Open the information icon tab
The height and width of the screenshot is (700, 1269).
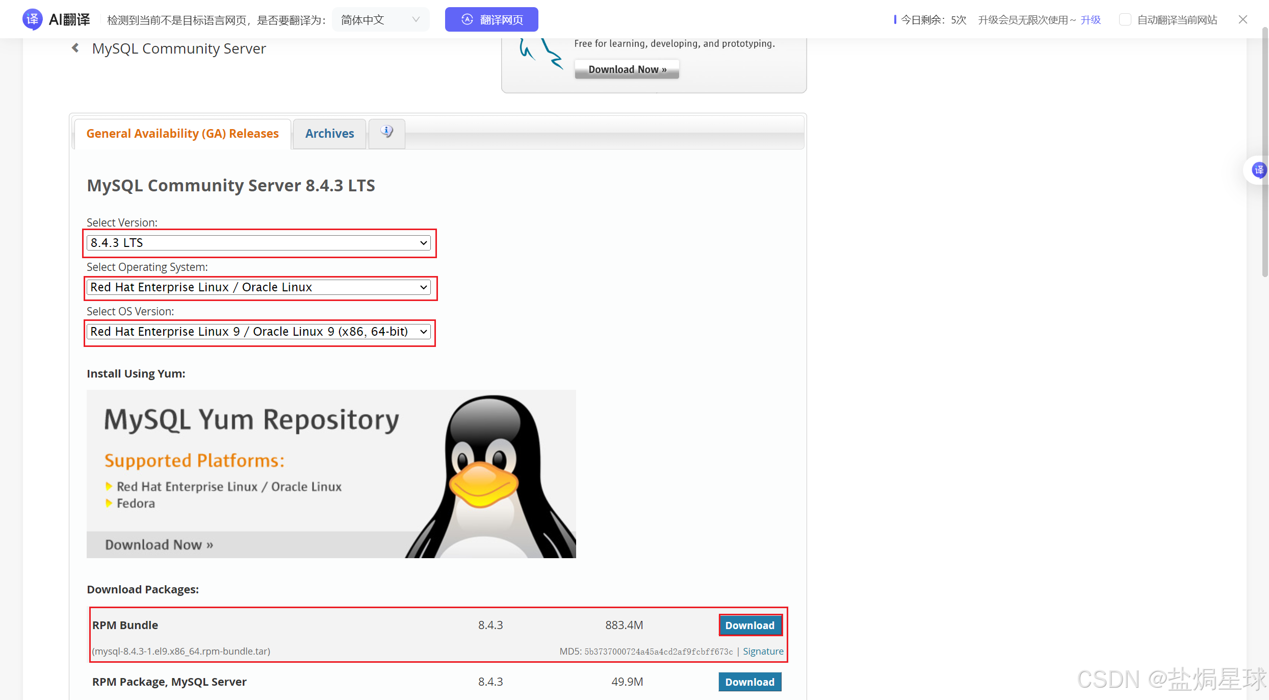click(x=387, y=133)
